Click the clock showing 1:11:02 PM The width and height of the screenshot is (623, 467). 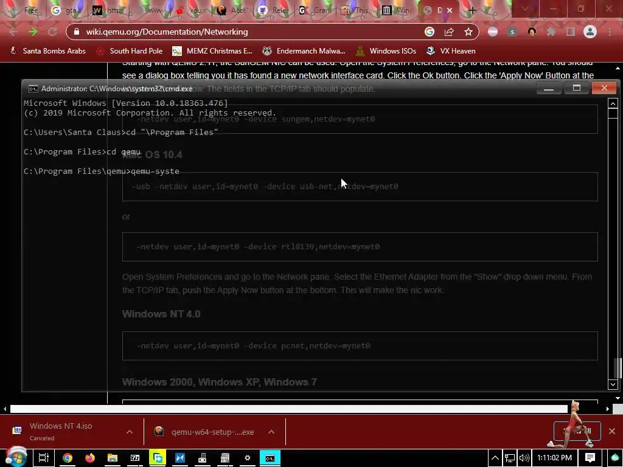(x=555, y=458)
